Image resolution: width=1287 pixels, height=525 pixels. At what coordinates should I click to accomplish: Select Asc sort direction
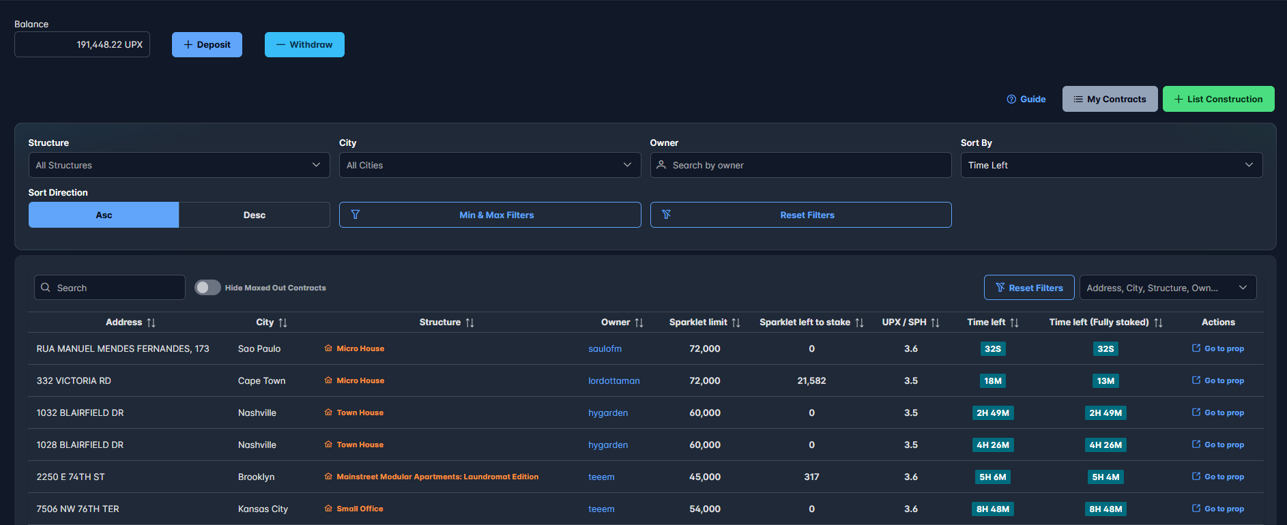pos(104,215)
